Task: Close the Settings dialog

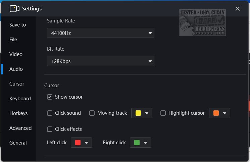Action: (238, 9)
